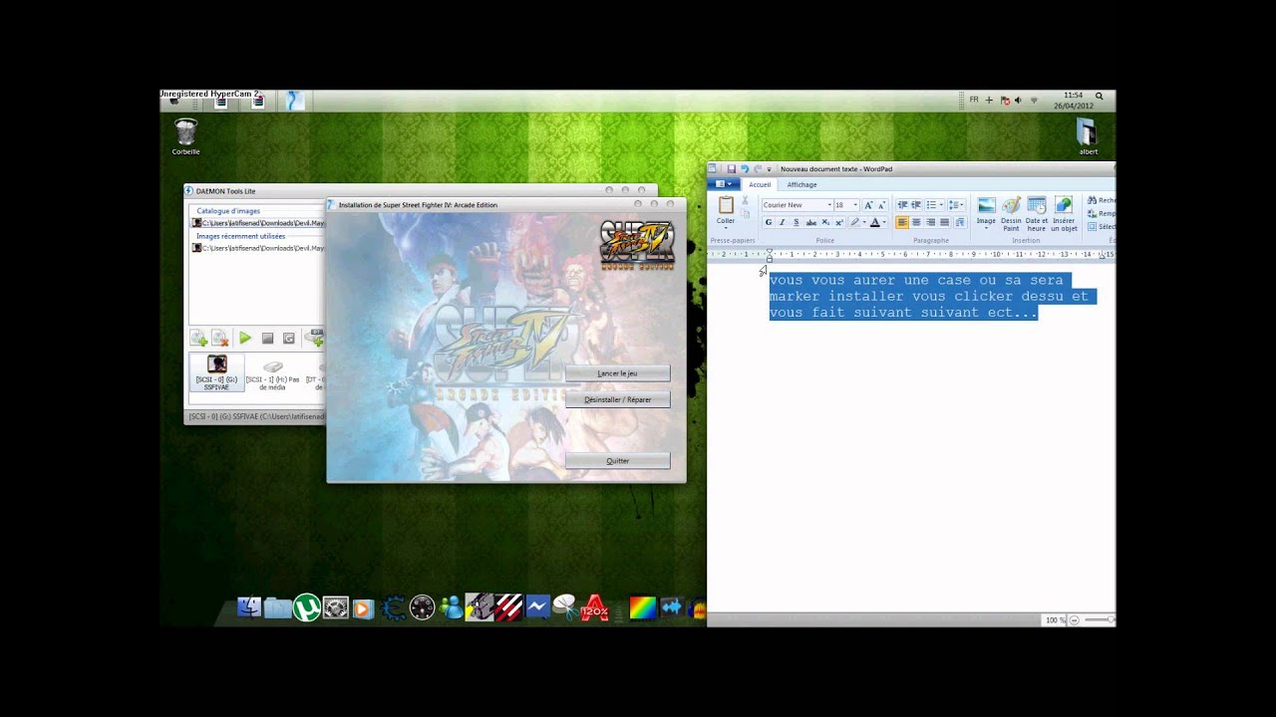Click the Désinstaller / Réparer button
Screen dimensions: 1276x717
(x=617, y=399)
